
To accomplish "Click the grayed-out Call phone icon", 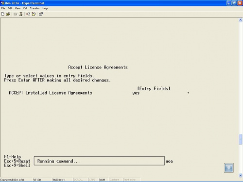I will [16, 14].
